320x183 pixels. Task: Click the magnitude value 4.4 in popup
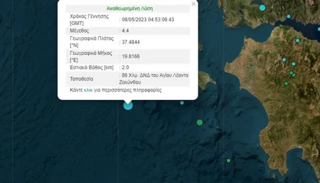tap(125, 31)
